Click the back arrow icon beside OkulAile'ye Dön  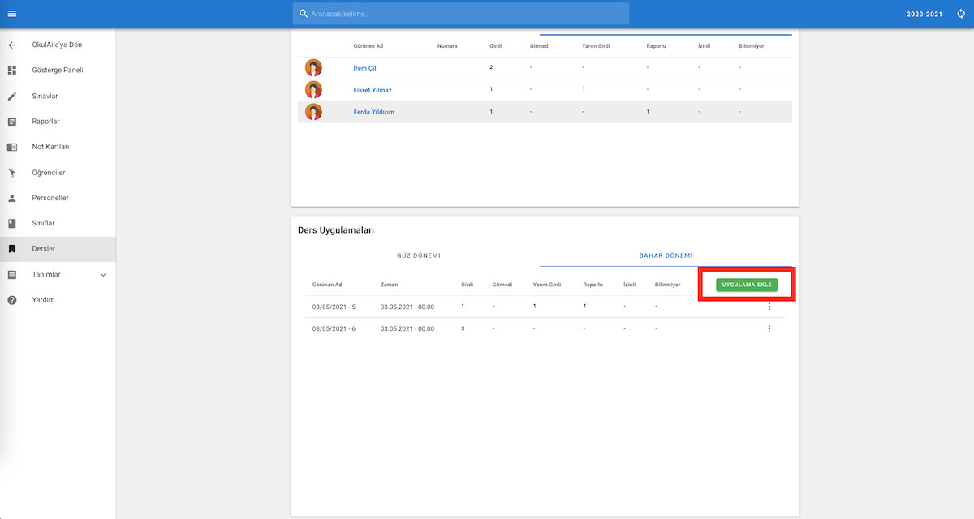12,45
